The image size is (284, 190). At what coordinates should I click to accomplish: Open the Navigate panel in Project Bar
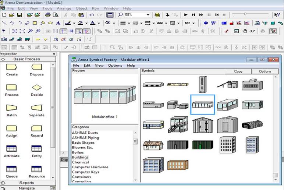coord(28,188)
